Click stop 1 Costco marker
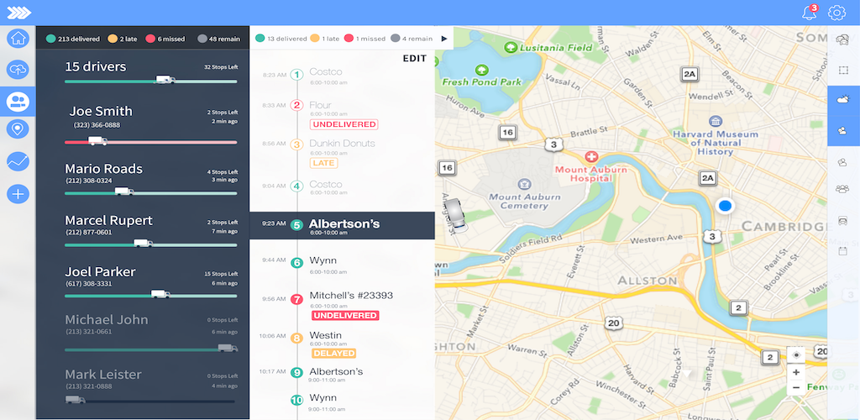The width and height of the screenshot is (860, 420). (296, 75)
